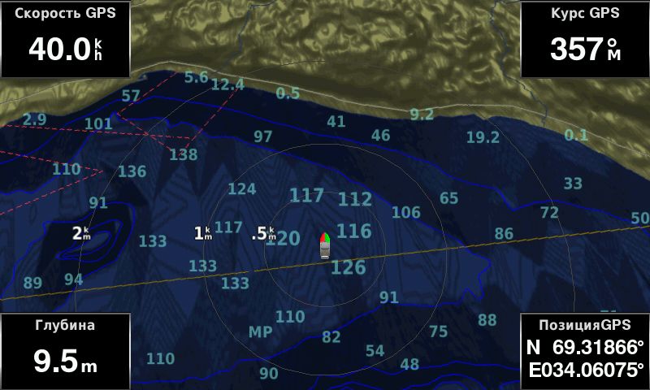Tap the 106 depth sounding
Screen dimensions: 650x390
(406, 213)
